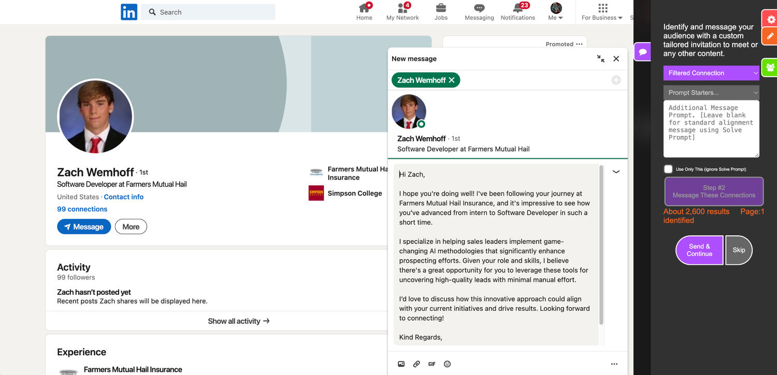Go to My Network tab

point(402,11)
